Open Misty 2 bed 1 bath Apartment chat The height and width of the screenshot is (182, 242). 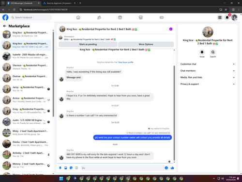point(26,132)
